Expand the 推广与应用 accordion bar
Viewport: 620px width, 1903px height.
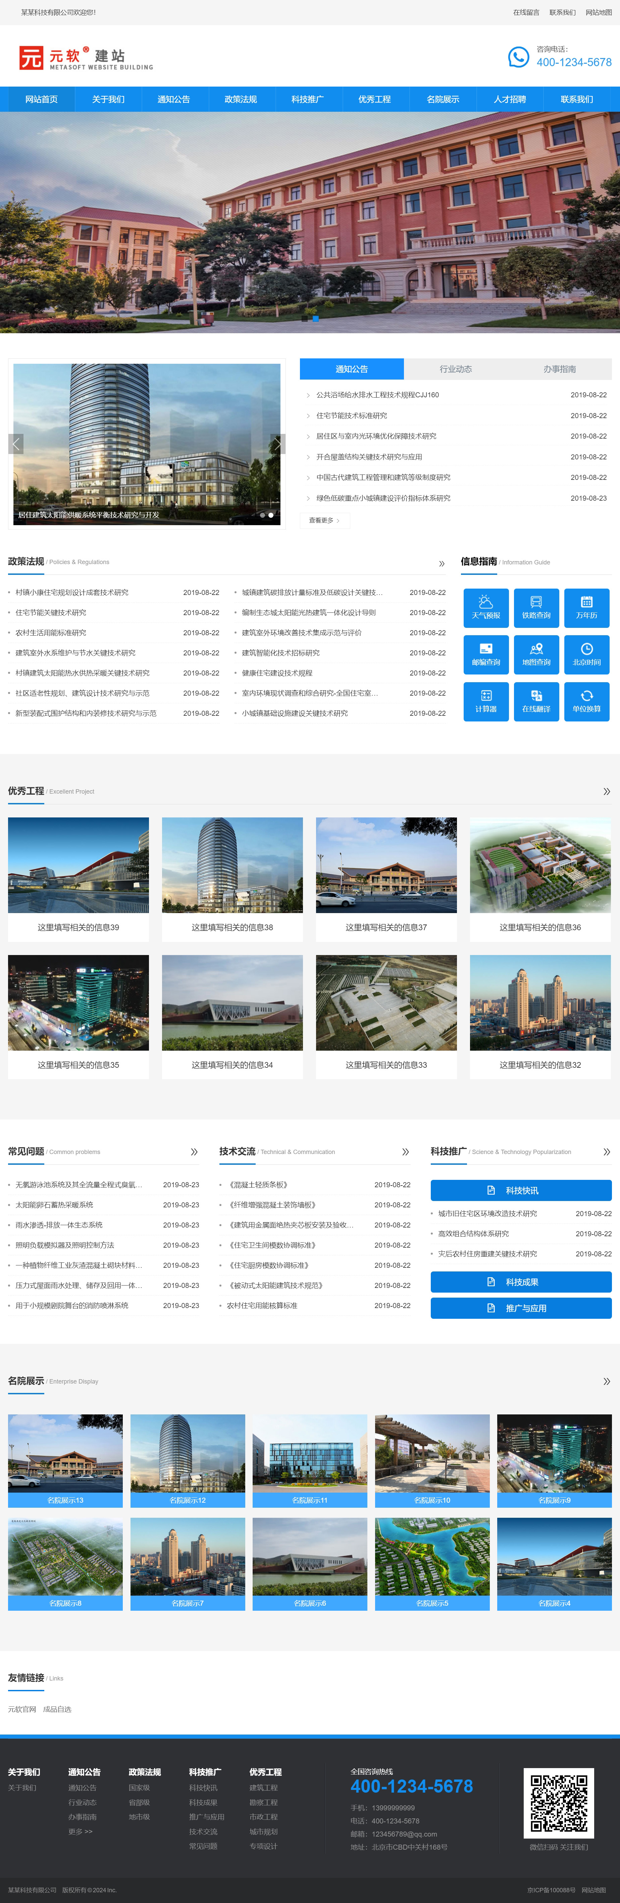tap(521, 1308)
